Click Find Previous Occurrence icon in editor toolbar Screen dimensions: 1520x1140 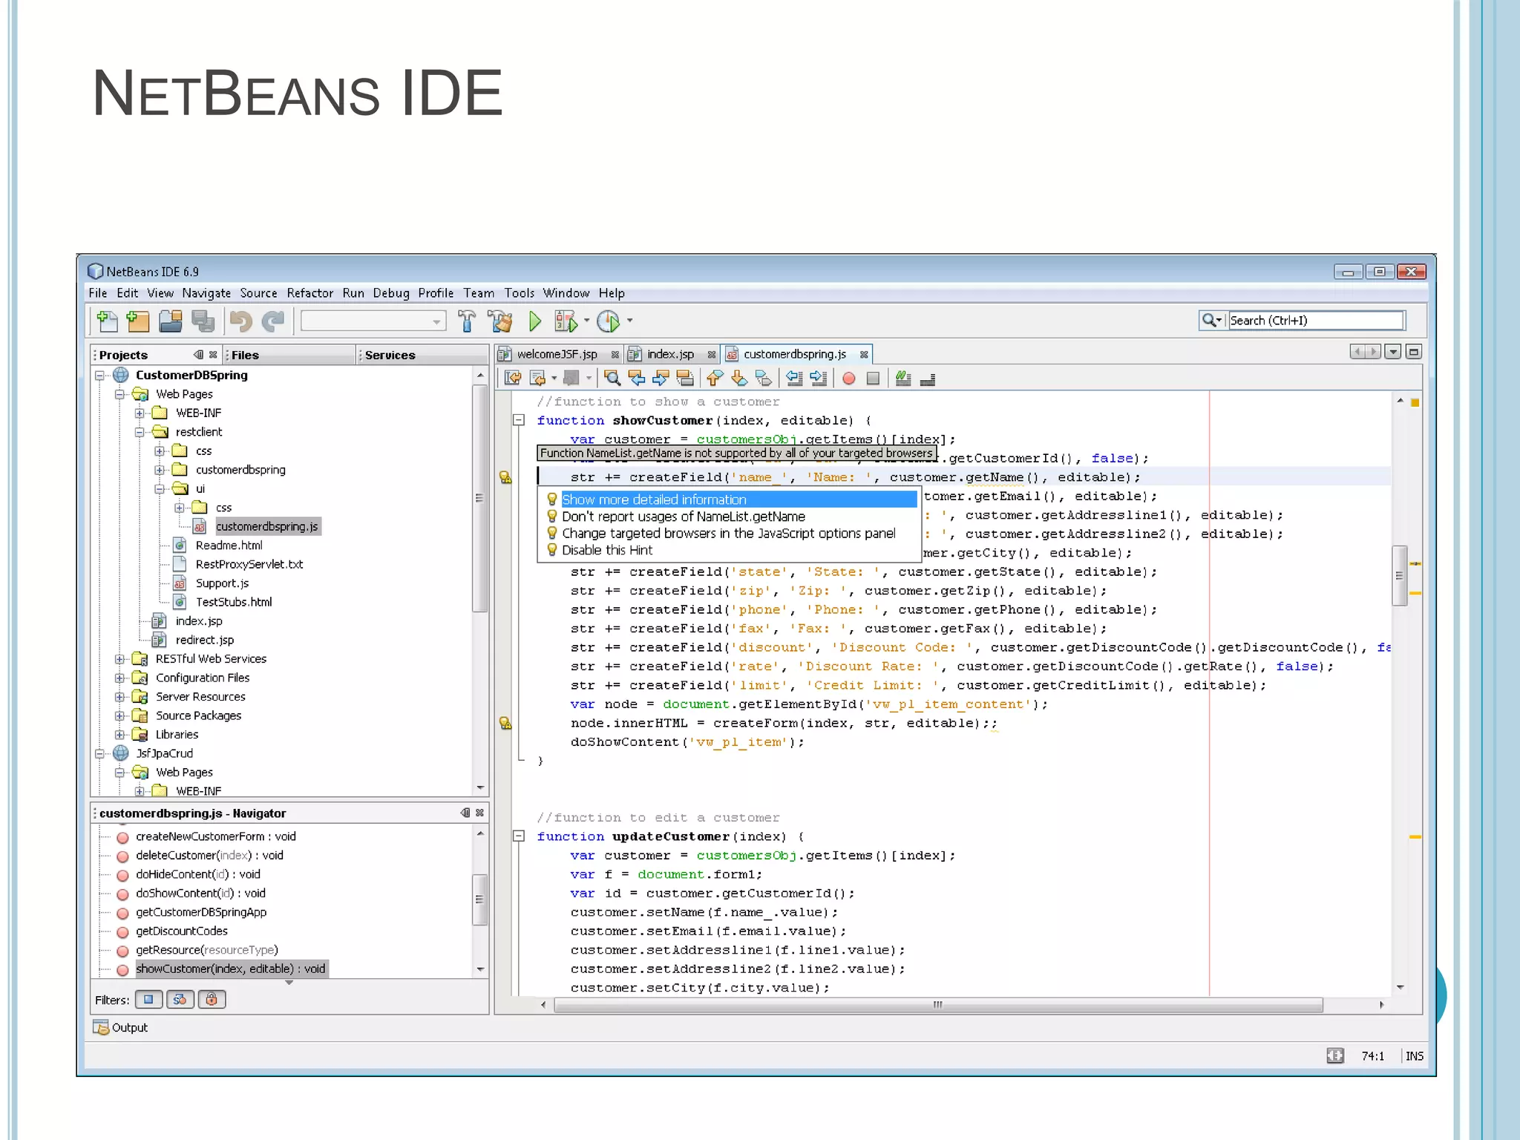coord(637,379)
